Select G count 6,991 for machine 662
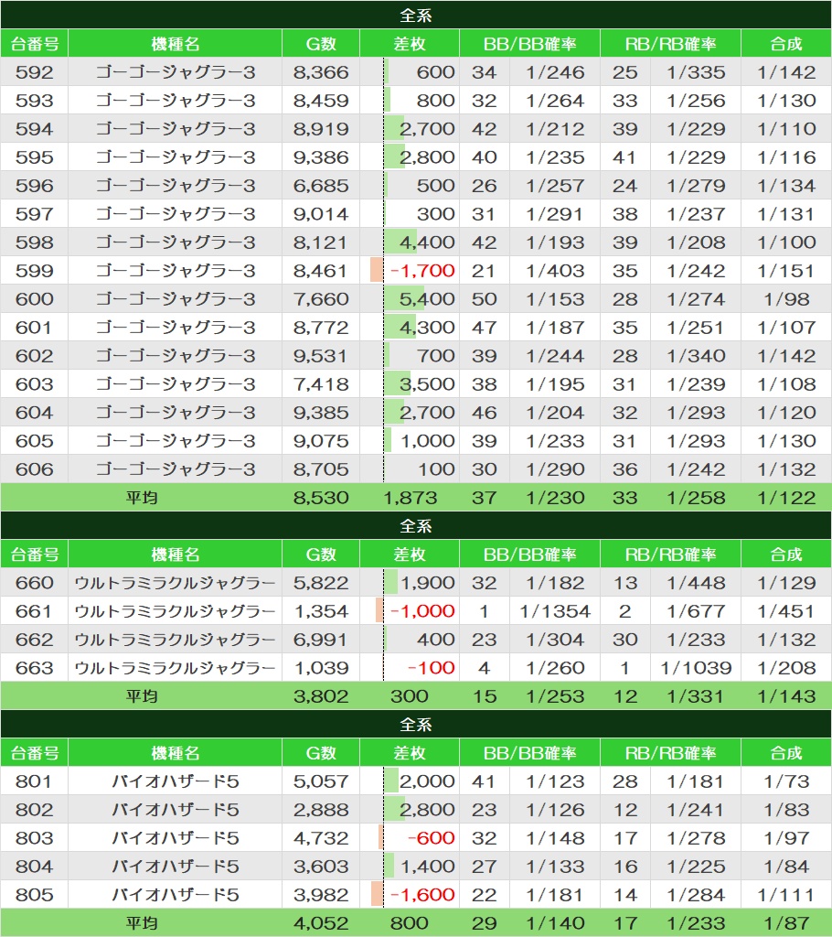Viewport: 832px width, 937px height. pyautogui.click(x=321, y=640)
